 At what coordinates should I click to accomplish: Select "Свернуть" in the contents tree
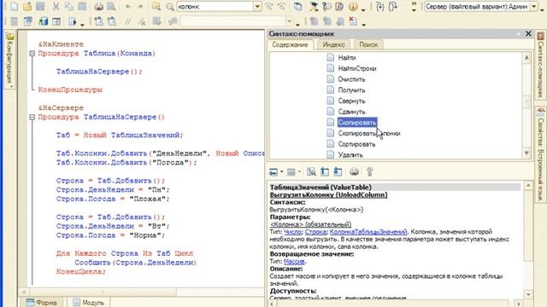point(351,101)
